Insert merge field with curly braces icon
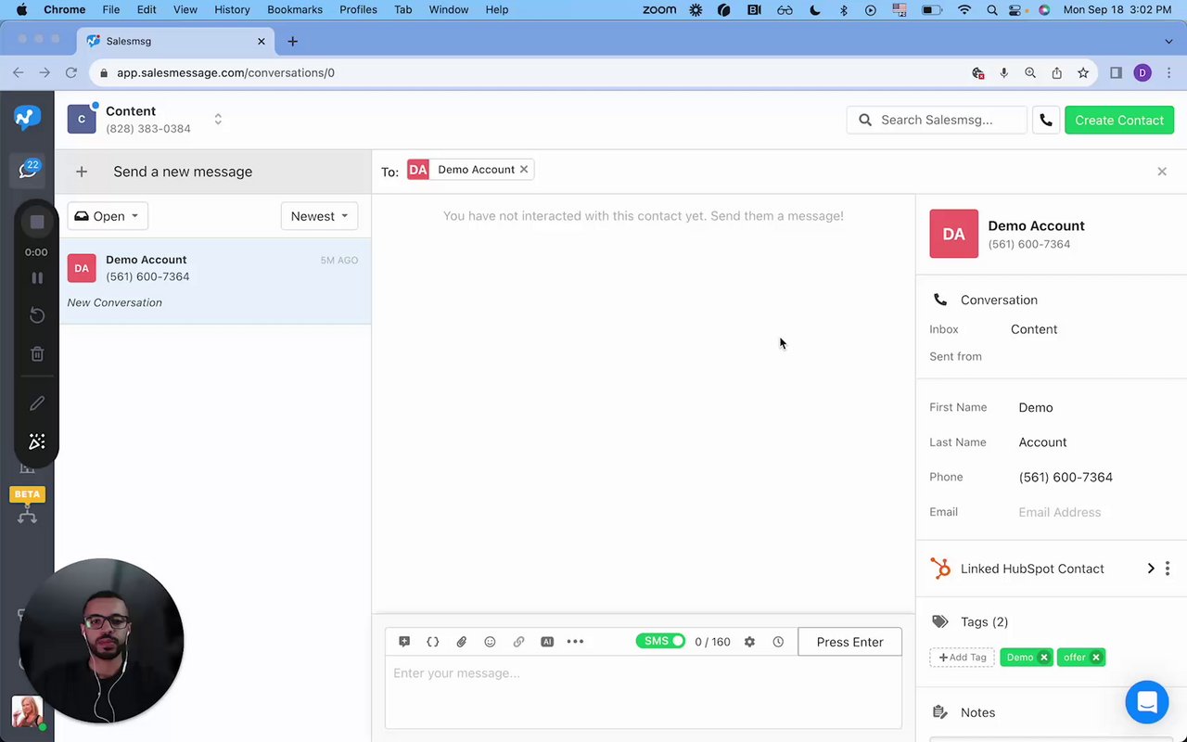 (x=432, y=642)
